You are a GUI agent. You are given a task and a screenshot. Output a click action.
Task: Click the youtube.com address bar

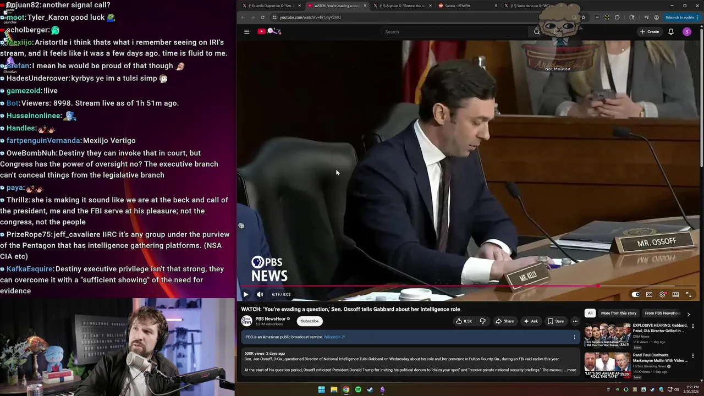point(424,17)
